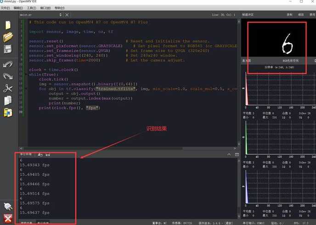Open the 帮助(H) menu
This screenshot has width=316, height=225.
click(x=60, y=8)
